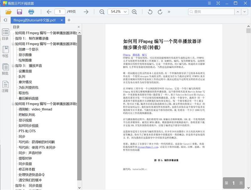Image resolution: width=251 pixels, height=190 pixels.
Task: Find the previous search result
Action: (x=238, y=12)
